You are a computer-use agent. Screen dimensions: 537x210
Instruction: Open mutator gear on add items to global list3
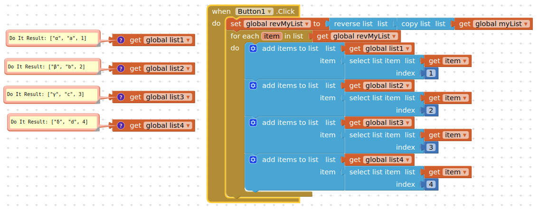click(253, 123)
